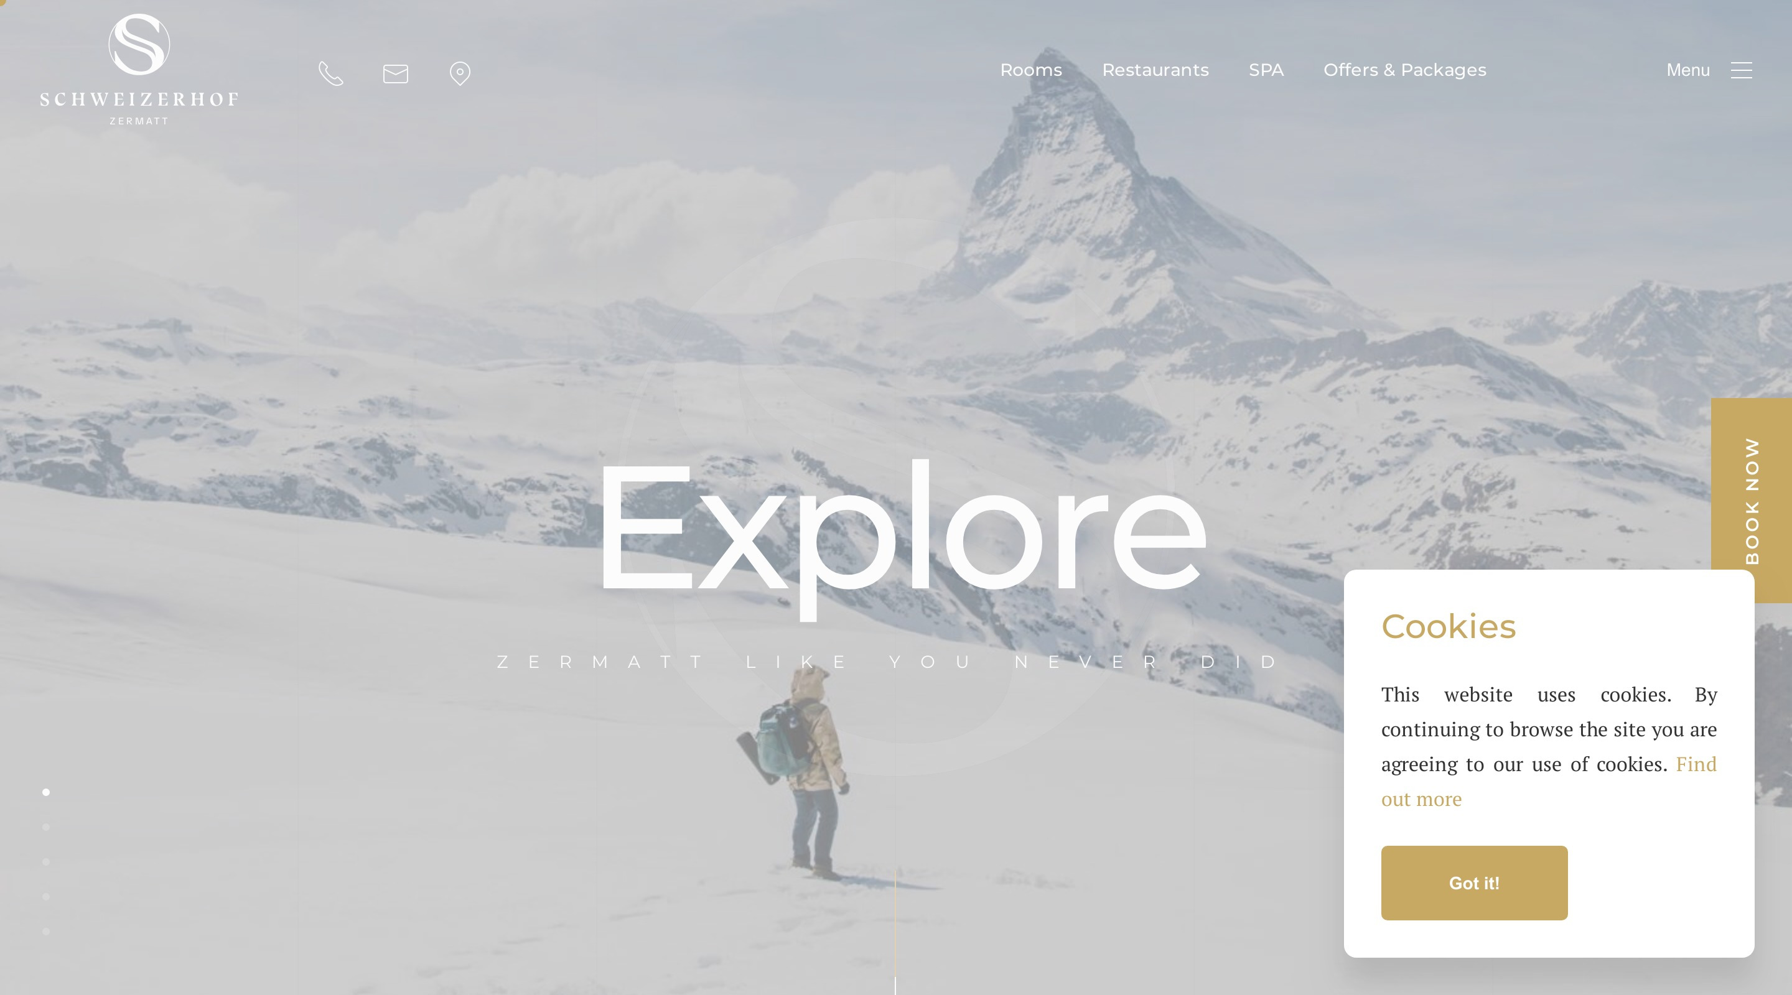Select the fifth slide indicator dot
The image size is (1792, 995).
46,931
